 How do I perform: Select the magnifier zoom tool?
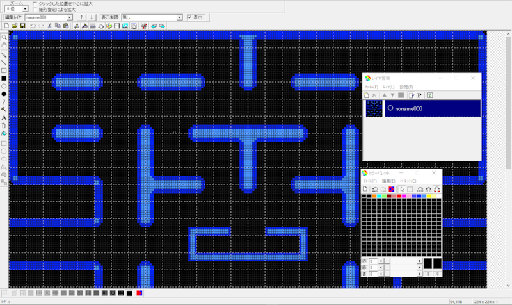click(x=4, y=37)
